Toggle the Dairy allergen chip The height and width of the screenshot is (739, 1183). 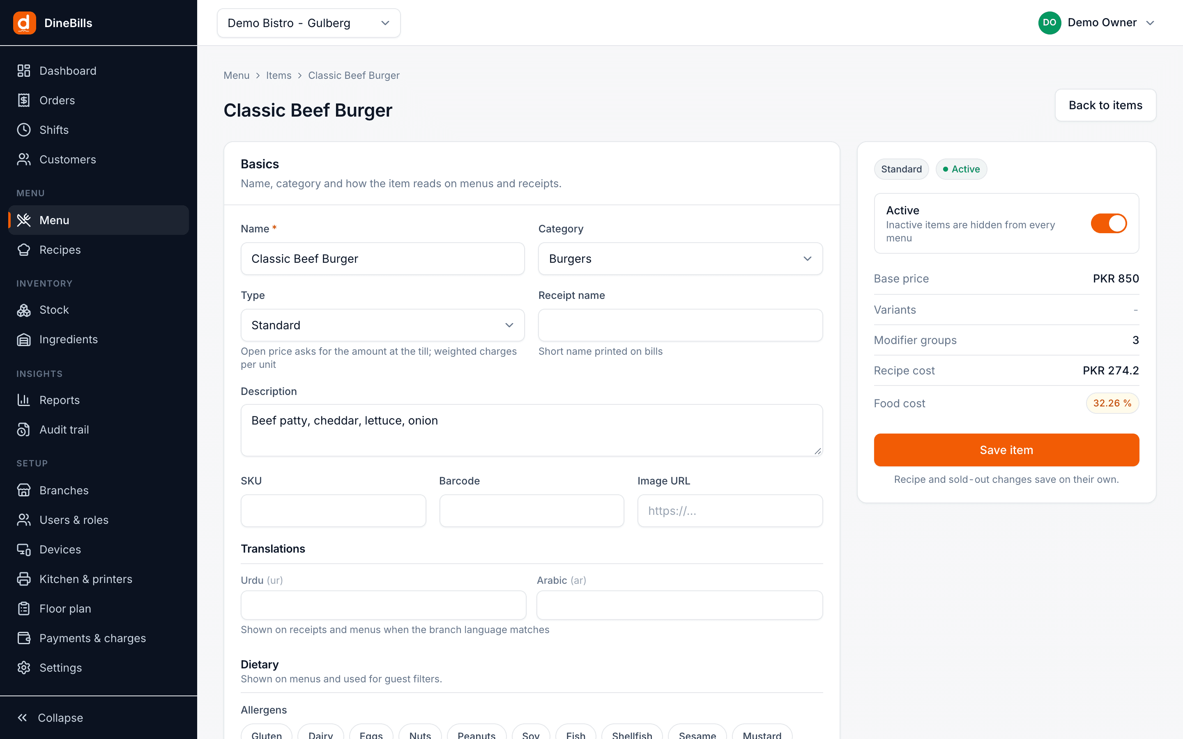[321, 732]
